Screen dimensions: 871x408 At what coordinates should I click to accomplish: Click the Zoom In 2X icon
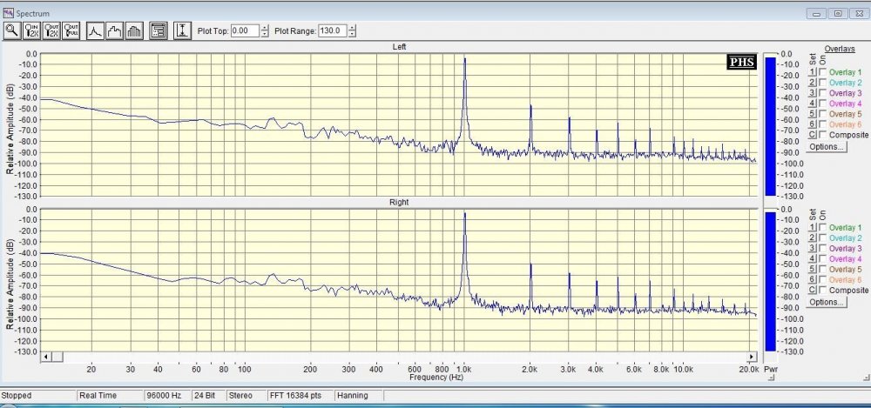point(32,30)
